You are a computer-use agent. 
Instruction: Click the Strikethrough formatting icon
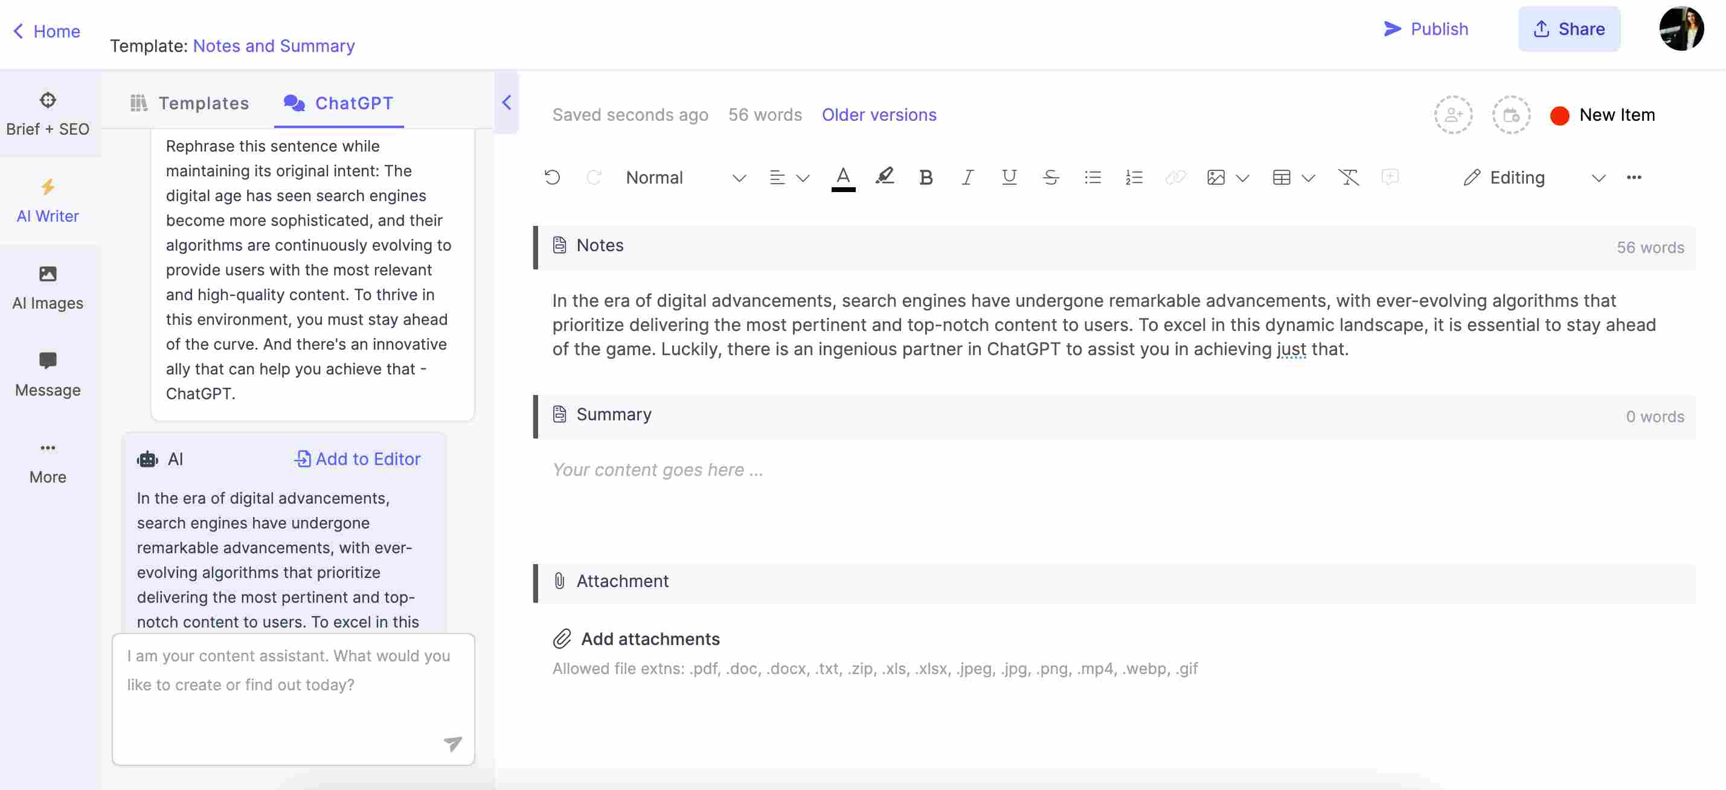1051,176
